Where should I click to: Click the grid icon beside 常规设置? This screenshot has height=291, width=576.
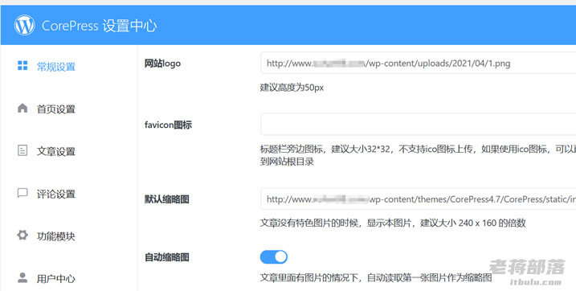pos(22,65)
